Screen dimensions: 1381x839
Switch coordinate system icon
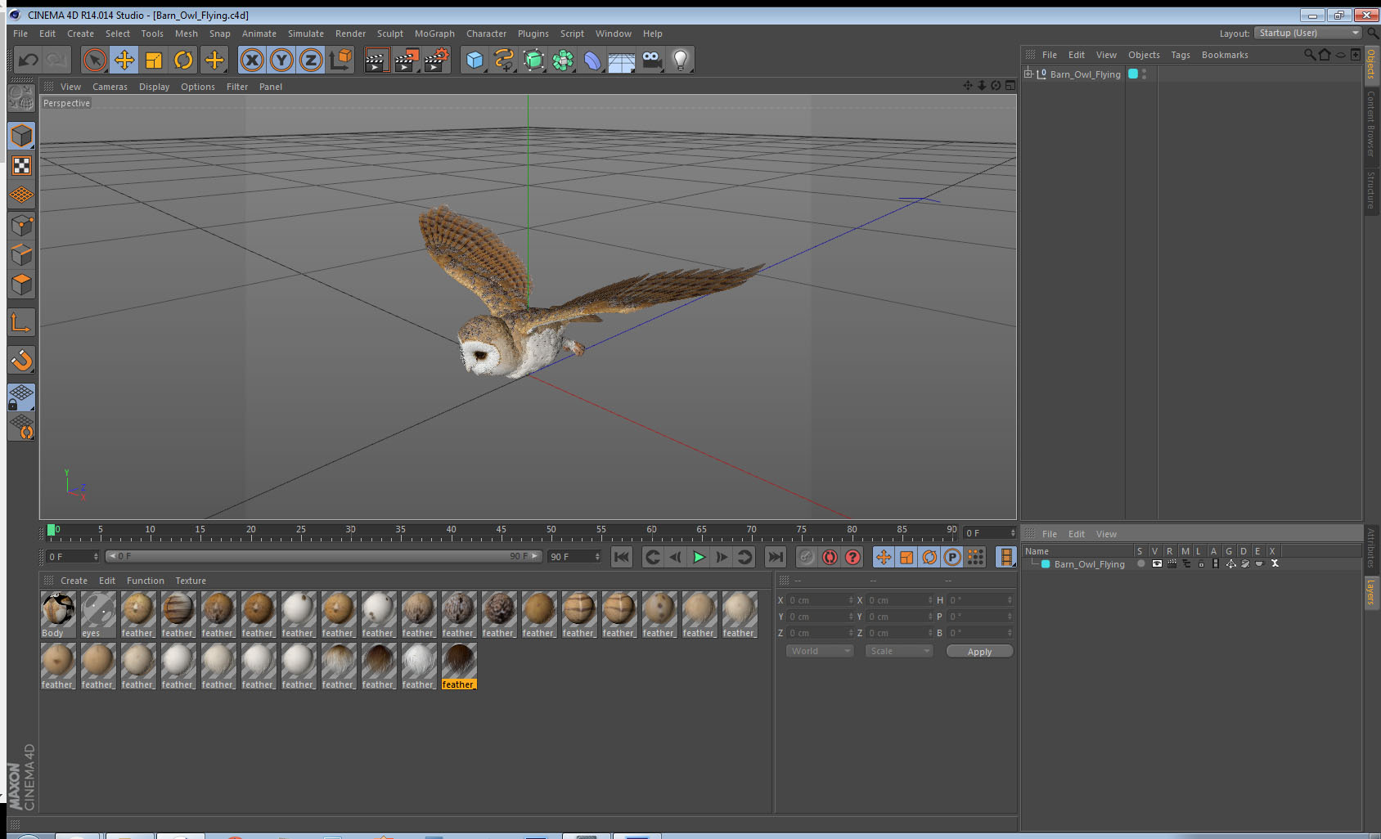coord(340,60)
